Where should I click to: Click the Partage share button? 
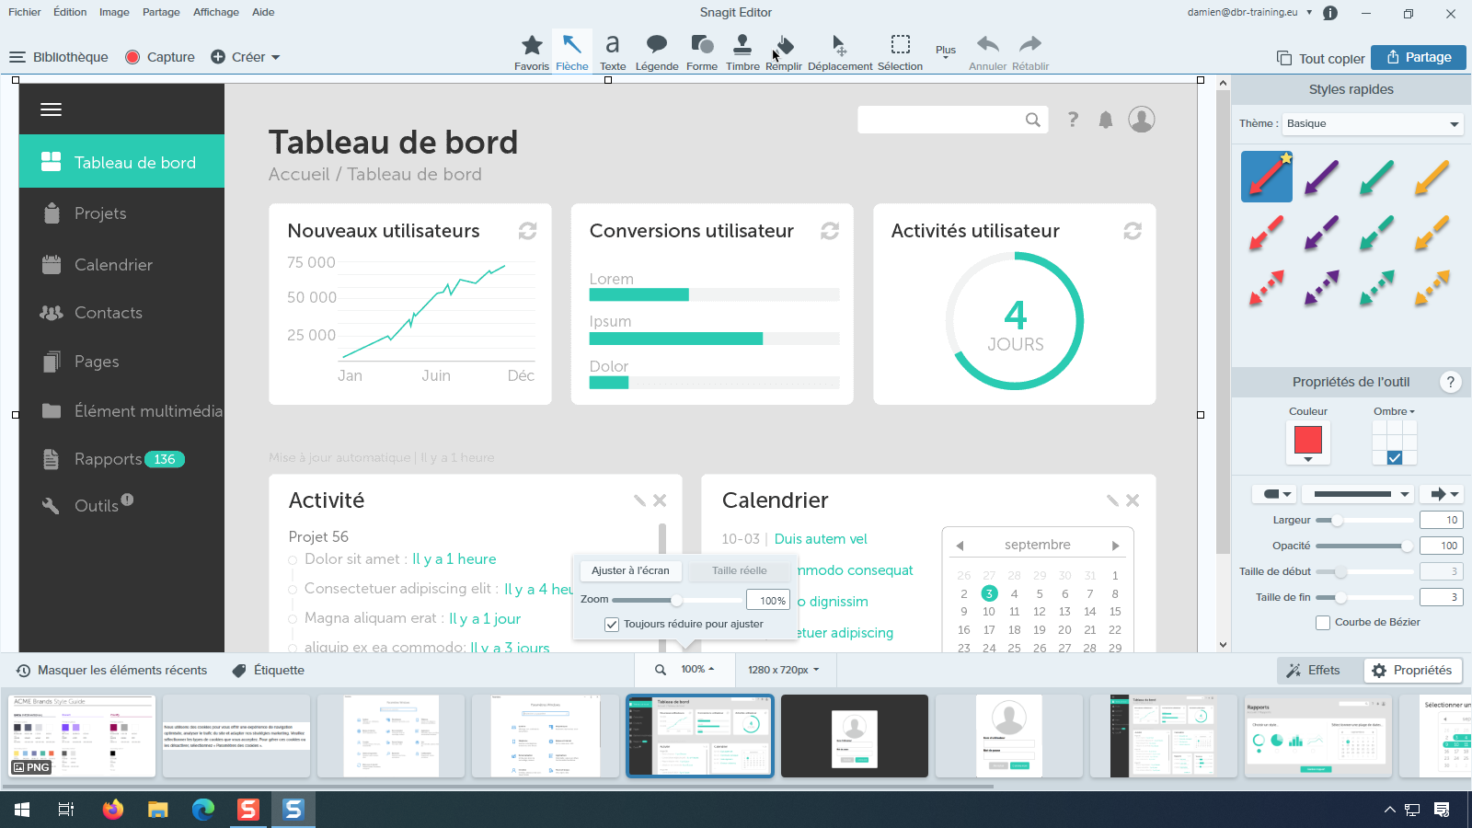coord(1419,57)
